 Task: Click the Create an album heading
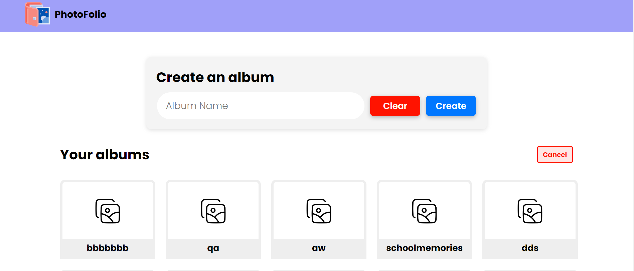pyautogui.click(x=215, y=77)
